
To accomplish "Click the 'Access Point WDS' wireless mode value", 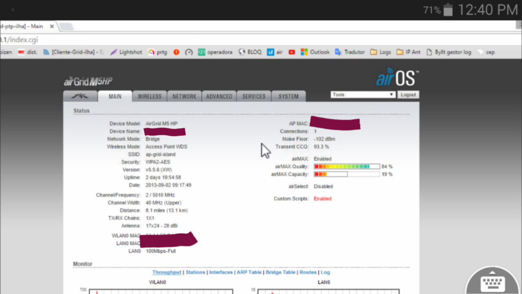I will [x=166, y=147].
